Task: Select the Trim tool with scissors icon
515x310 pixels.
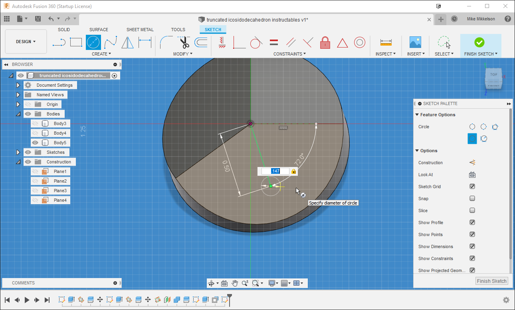Action: point(184,42)
